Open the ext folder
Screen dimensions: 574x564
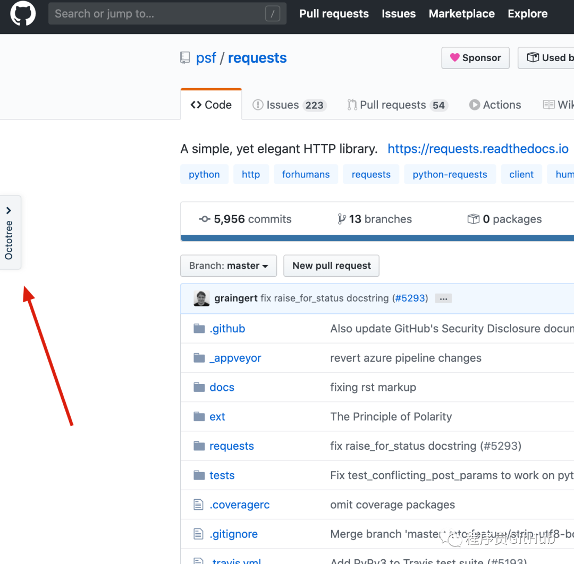(217, 416)
